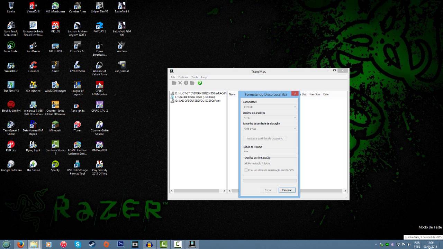Open Minecraft desktop icon
Viewport: 443px width, 249px height.
(55, 126)
